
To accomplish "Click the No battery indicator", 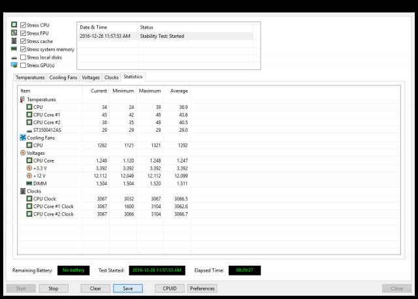I will [x=74, y=270].
